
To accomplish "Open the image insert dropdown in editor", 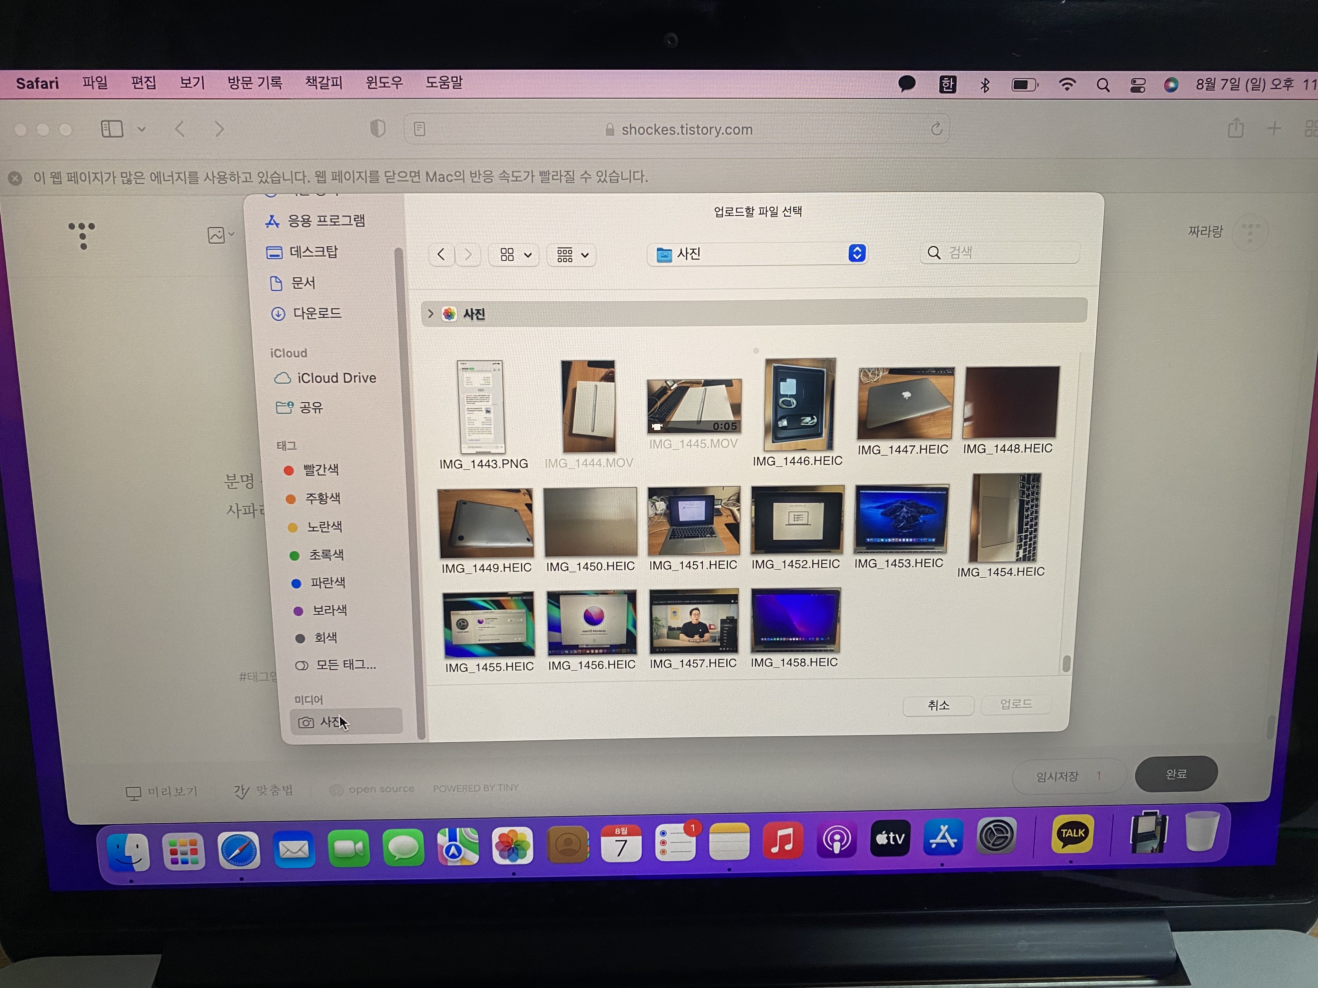I will [x=220, y=235].
